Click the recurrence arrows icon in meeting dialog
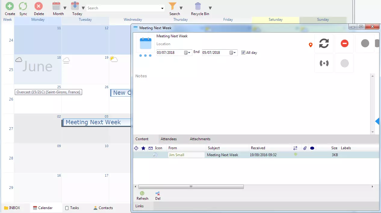 click(324, 43)
